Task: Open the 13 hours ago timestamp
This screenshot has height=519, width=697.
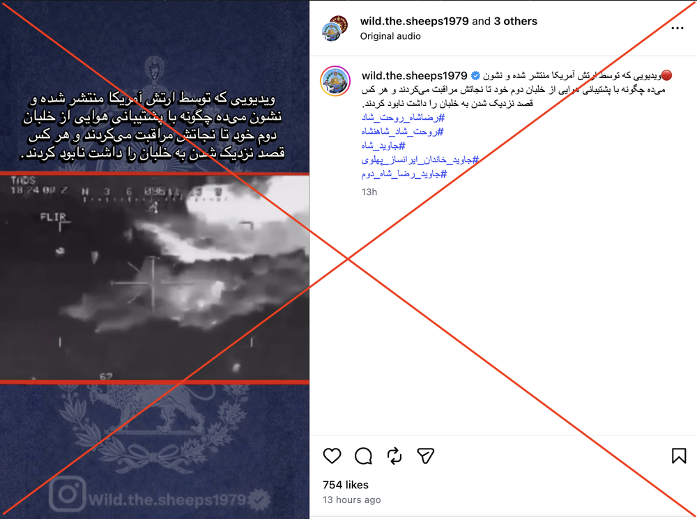Action: coord(351,500)
